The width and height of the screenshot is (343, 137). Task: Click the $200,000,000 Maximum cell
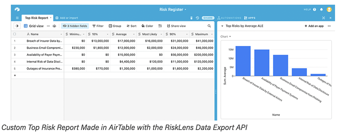point(202,55)
